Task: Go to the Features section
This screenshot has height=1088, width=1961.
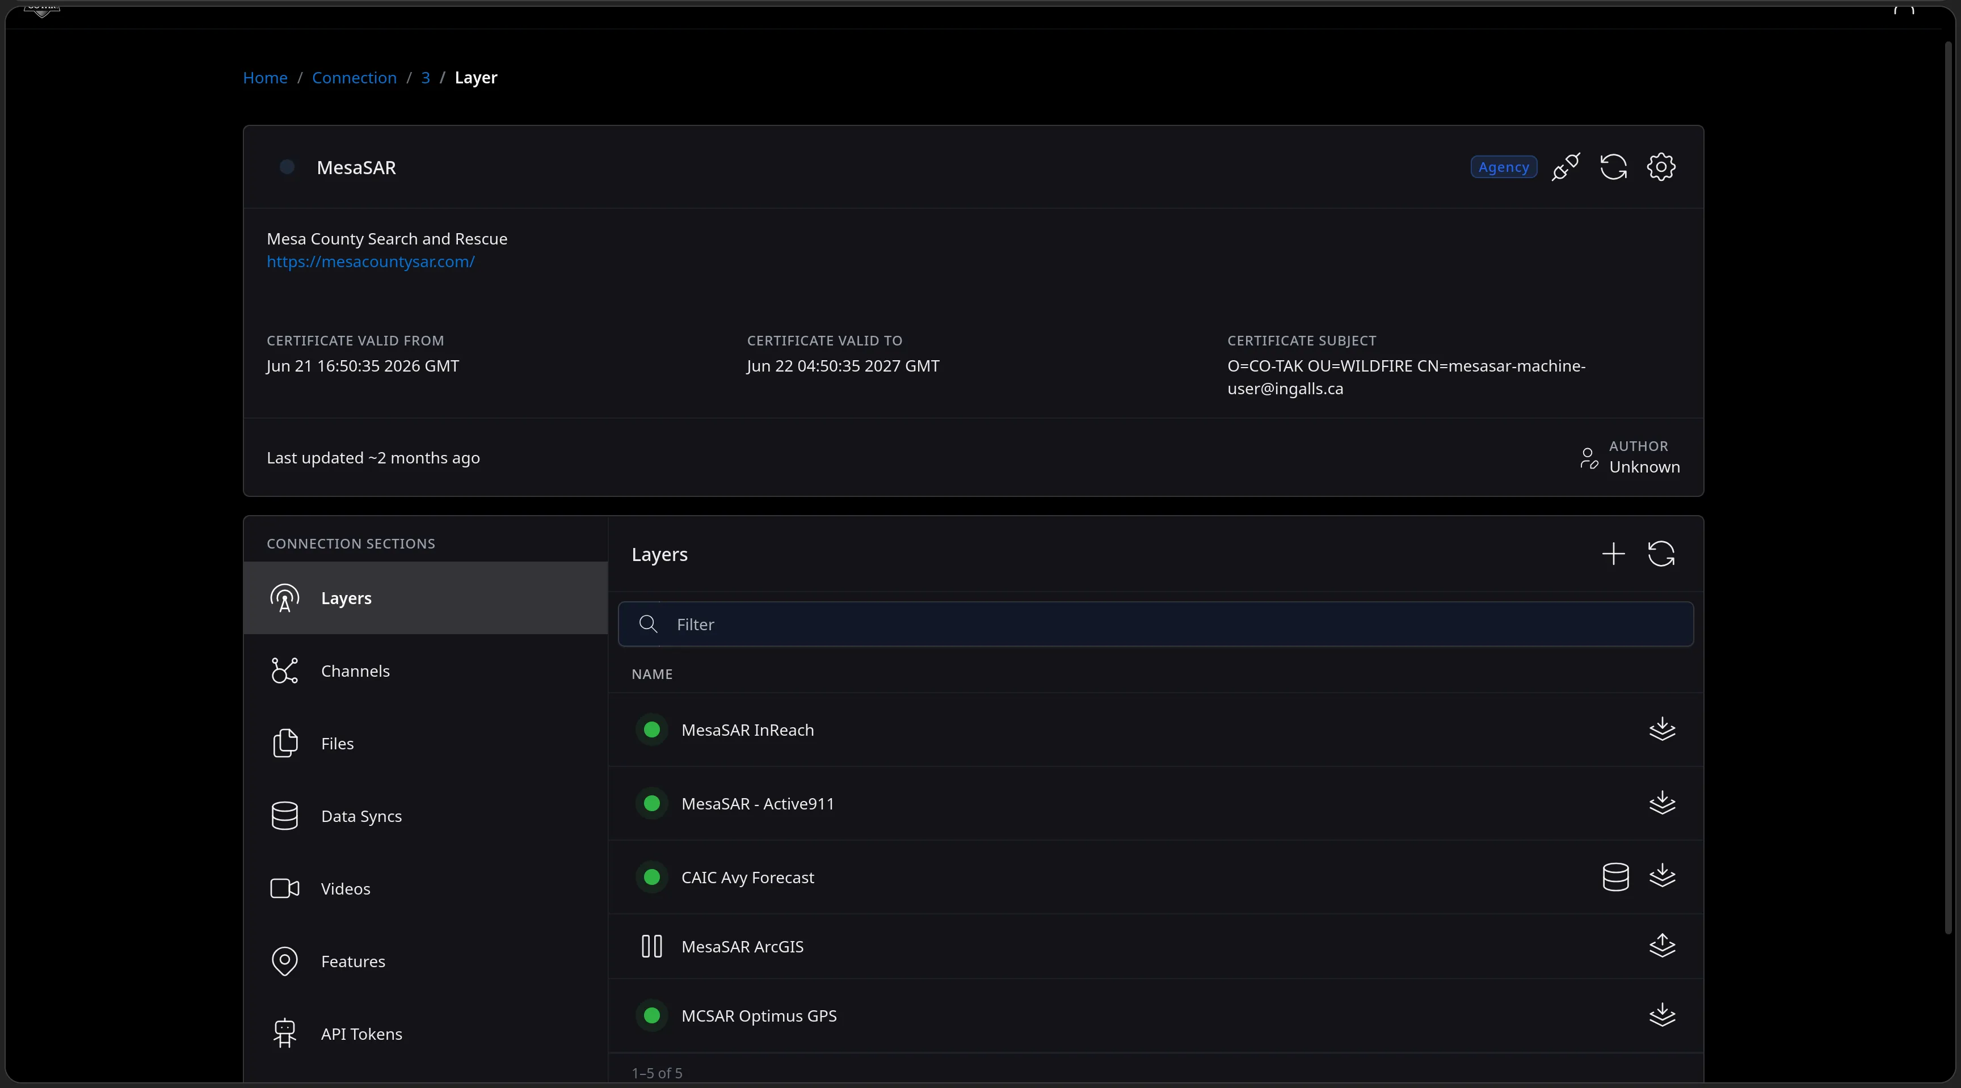Action: 426,962
